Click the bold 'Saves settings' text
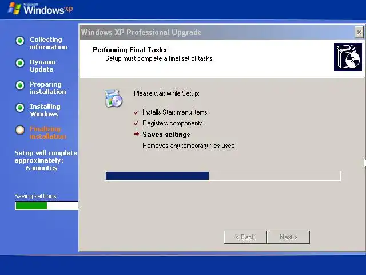The width and height of the screenshot is (366, 275). [x=166, y=135]
